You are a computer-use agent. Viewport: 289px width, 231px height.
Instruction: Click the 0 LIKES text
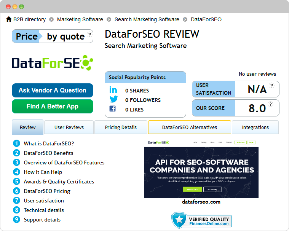pos(134,110)
